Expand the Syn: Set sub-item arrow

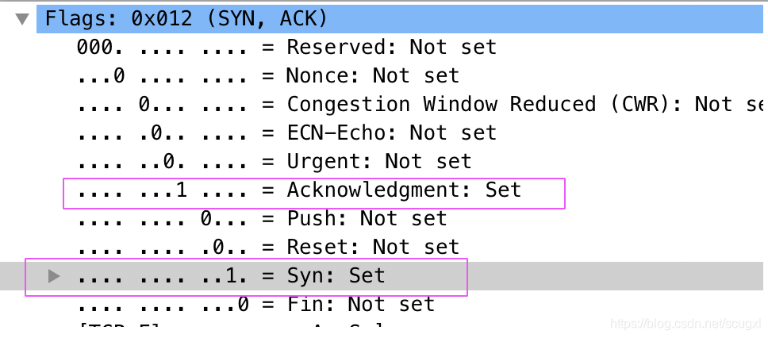click(x=54, y=277)
